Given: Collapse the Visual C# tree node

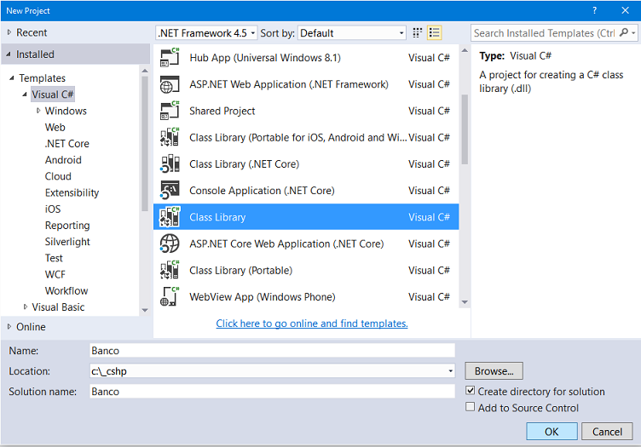Looking at the screenshot, I should (25, 95).
